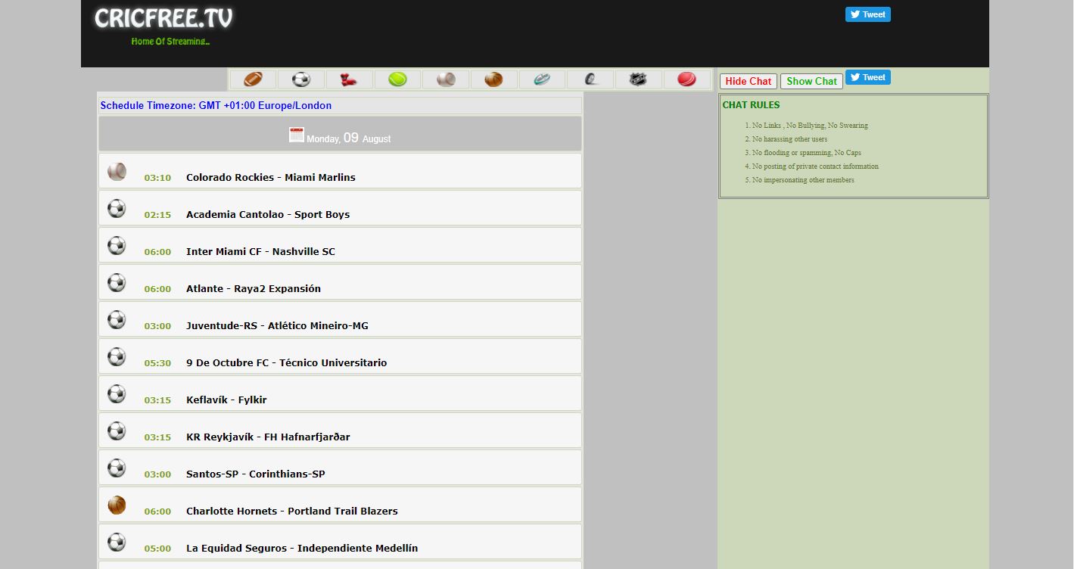Open Santos-SP - Corinthians-SP match link
The height and width of the screenshot is (569, 1074).
coord(256,474)
